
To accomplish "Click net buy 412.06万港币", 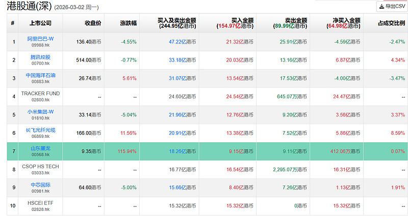I will (345, 151).
